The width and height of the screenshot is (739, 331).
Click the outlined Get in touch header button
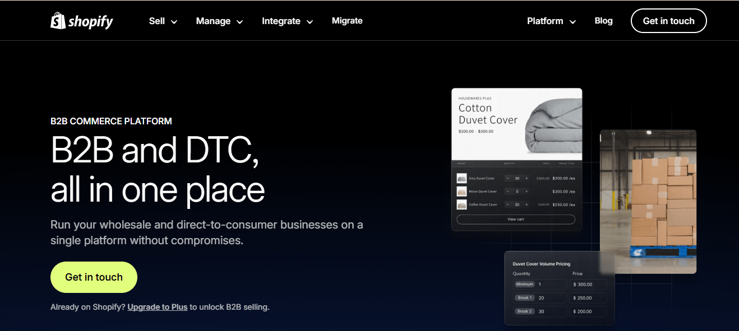[668, 21]
